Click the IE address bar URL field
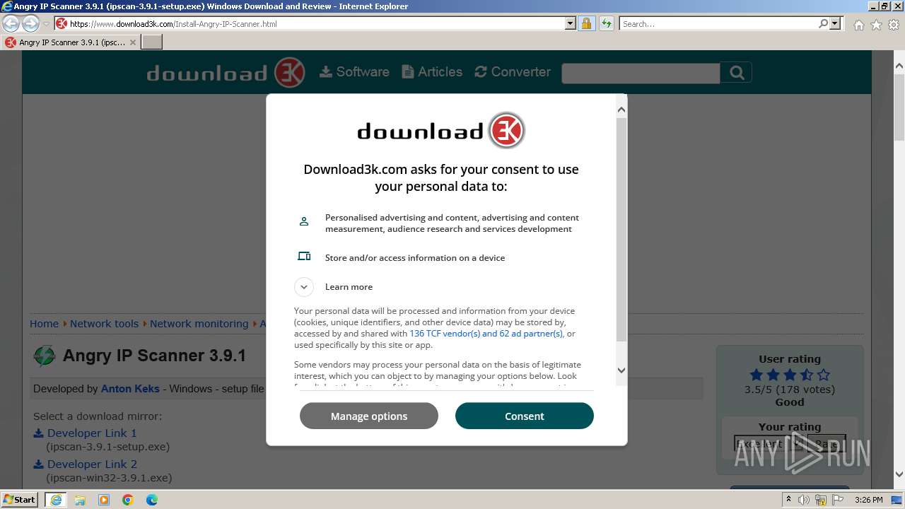This screenshot has height=509, width=905. coord(317,23)
